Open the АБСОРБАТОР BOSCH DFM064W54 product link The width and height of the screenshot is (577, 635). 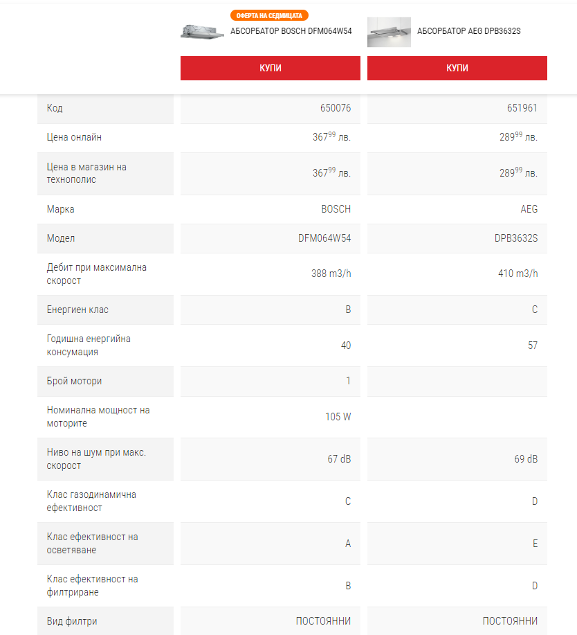pyautogui.click(x=291, y=31)
